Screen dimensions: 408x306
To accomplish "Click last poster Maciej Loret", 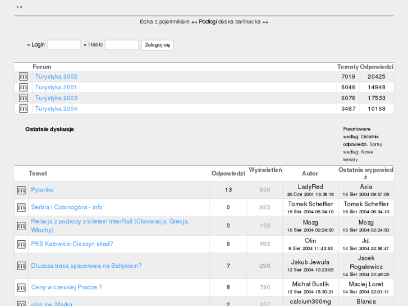I will 366,284.
